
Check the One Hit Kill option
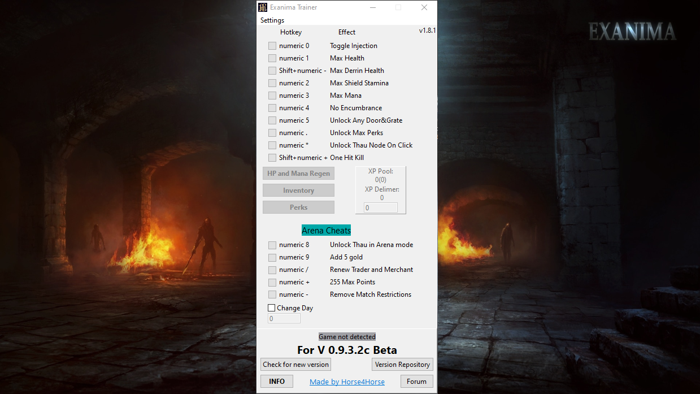point(272,158)
